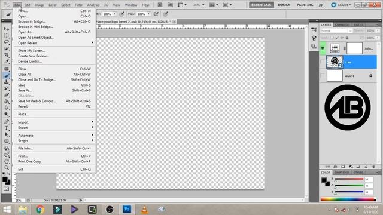
Task: Click the Adjustment layer mask thumbnail
Action: pos(354,48)
